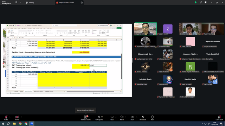Open the Windows notification center icon

(x=221, y=124)
